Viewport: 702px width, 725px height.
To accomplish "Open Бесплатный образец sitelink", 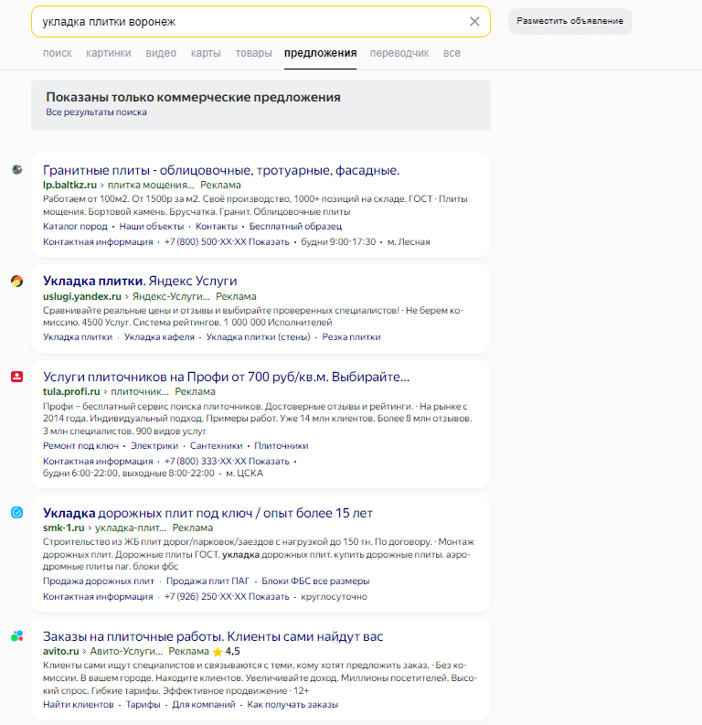I will tap(295, 227).
